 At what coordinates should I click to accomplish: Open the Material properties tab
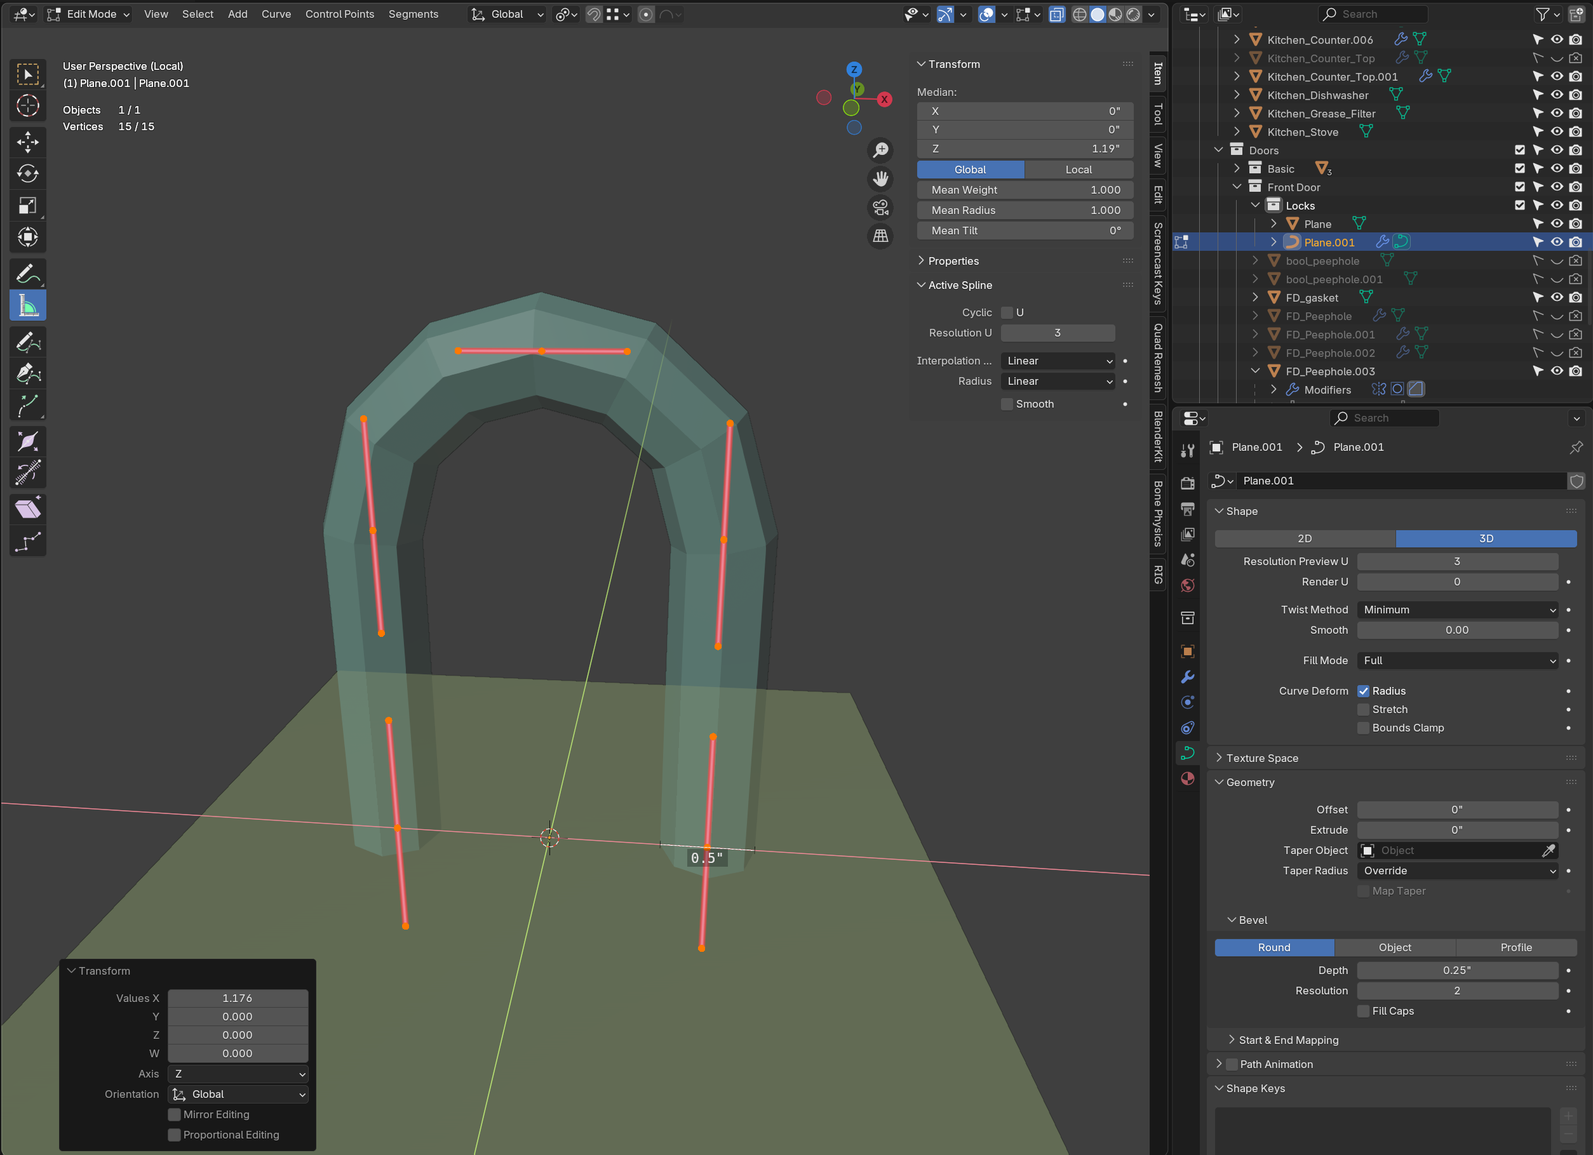(1188, 778)
